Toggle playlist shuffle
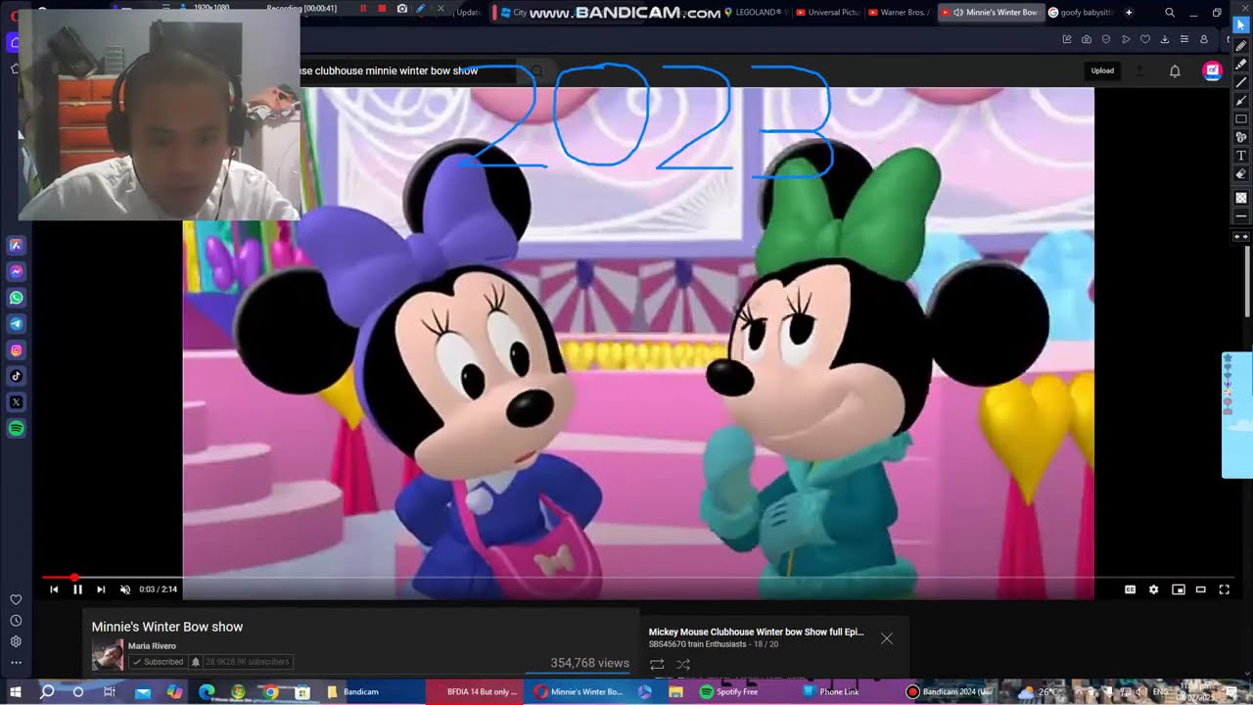 (x=683, y=664)
